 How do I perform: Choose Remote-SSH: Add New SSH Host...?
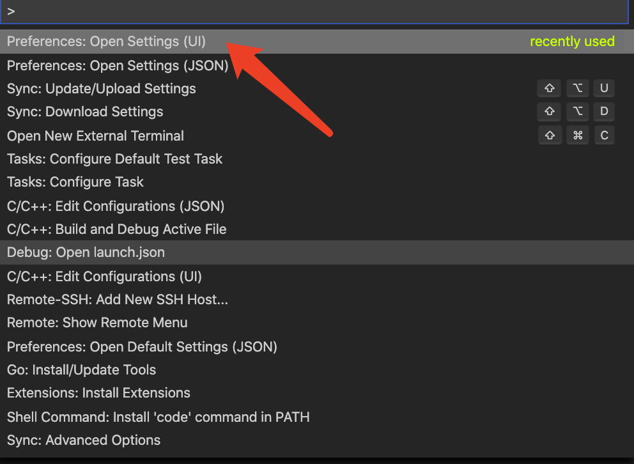coord(317,300)
